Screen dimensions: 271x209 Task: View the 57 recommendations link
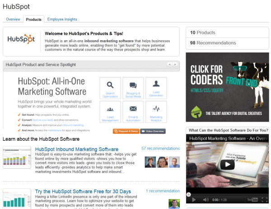tap(160, 148)
